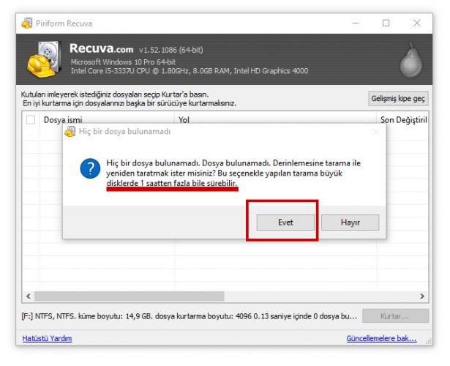The height and width of the screenshot is (366, 450).
Task: Click the Piriform Recuva title bar icon
Action: 26,23
